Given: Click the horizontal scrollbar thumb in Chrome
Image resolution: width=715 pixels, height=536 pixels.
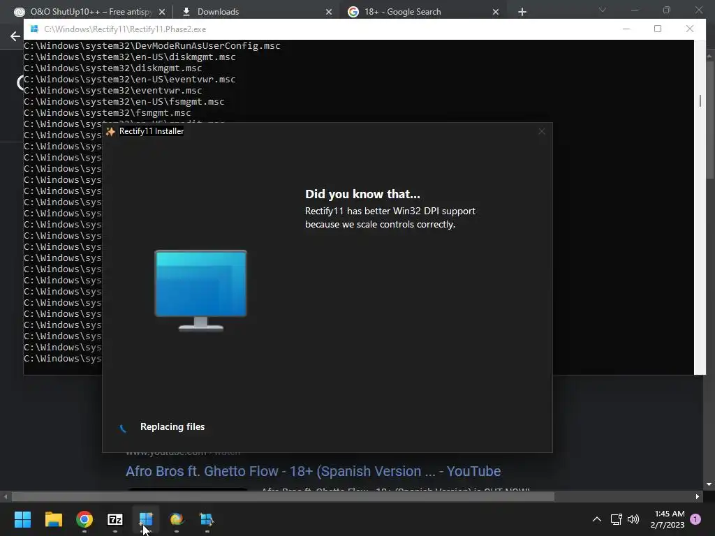Looking at the screenshot, I should coord(283,496).
